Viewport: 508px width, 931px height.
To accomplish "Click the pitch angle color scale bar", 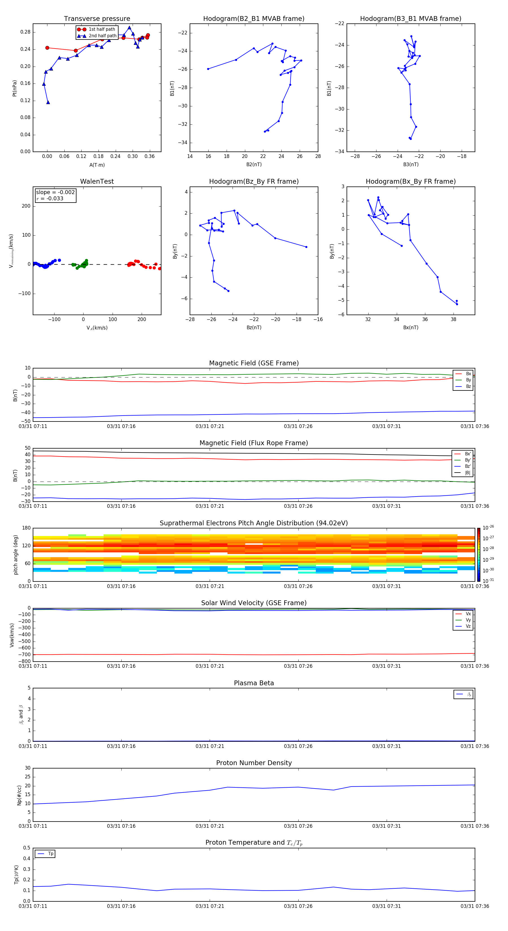I will [x=479, y=555].
